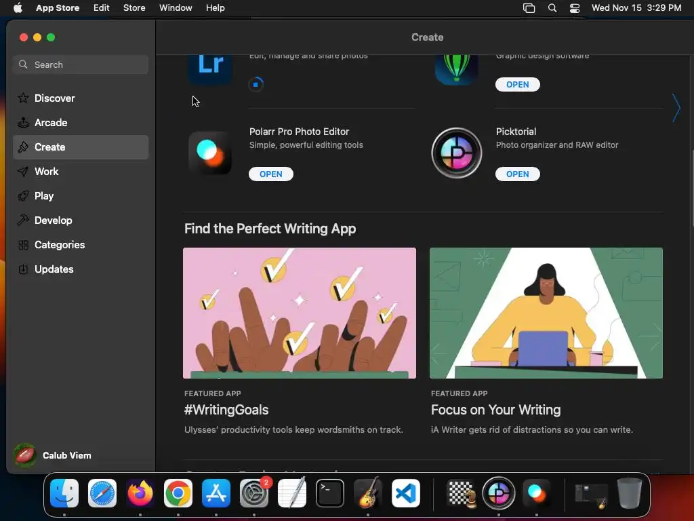Viewport: 694px width, 521px height.
Task: Click the Calub Viem avatar picture
Action: click(x=25, y=455)
